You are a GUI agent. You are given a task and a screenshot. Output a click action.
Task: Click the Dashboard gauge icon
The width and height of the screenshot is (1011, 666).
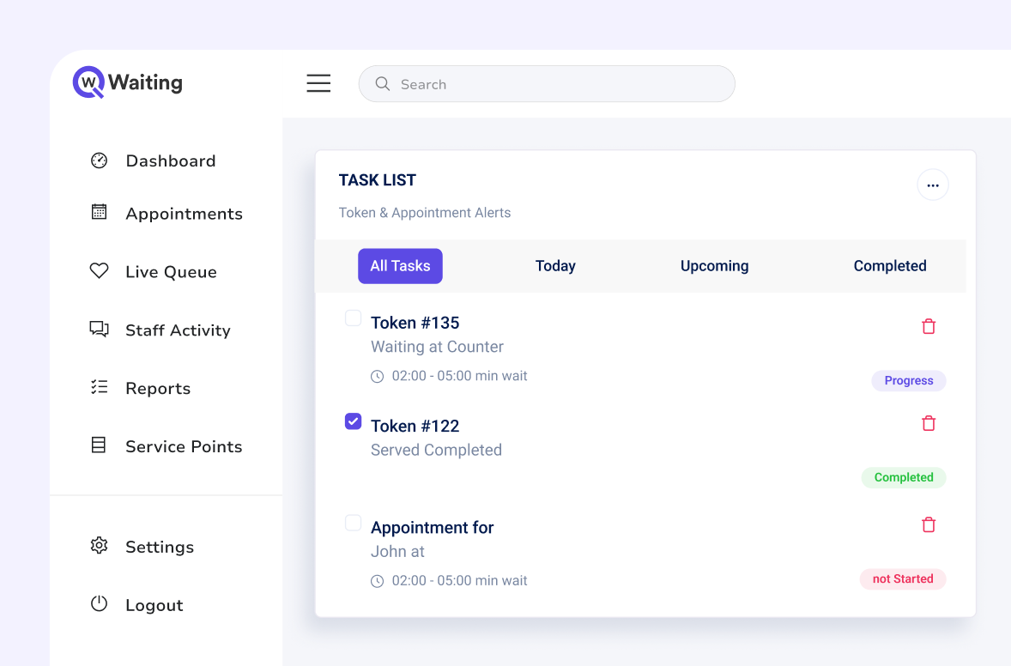click(100, 160)
